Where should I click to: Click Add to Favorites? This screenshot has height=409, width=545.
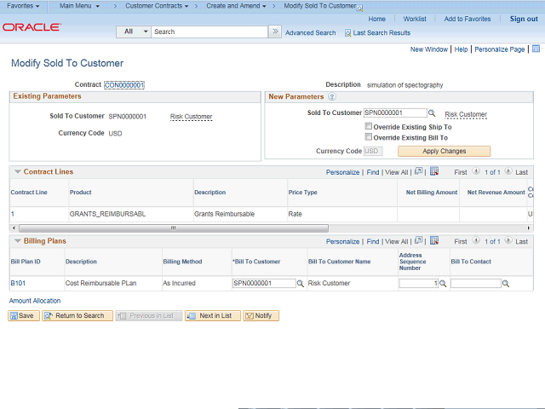tap(468, 19)
